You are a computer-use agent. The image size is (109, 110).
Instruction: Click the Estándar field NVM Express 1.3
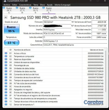point(75,41)
